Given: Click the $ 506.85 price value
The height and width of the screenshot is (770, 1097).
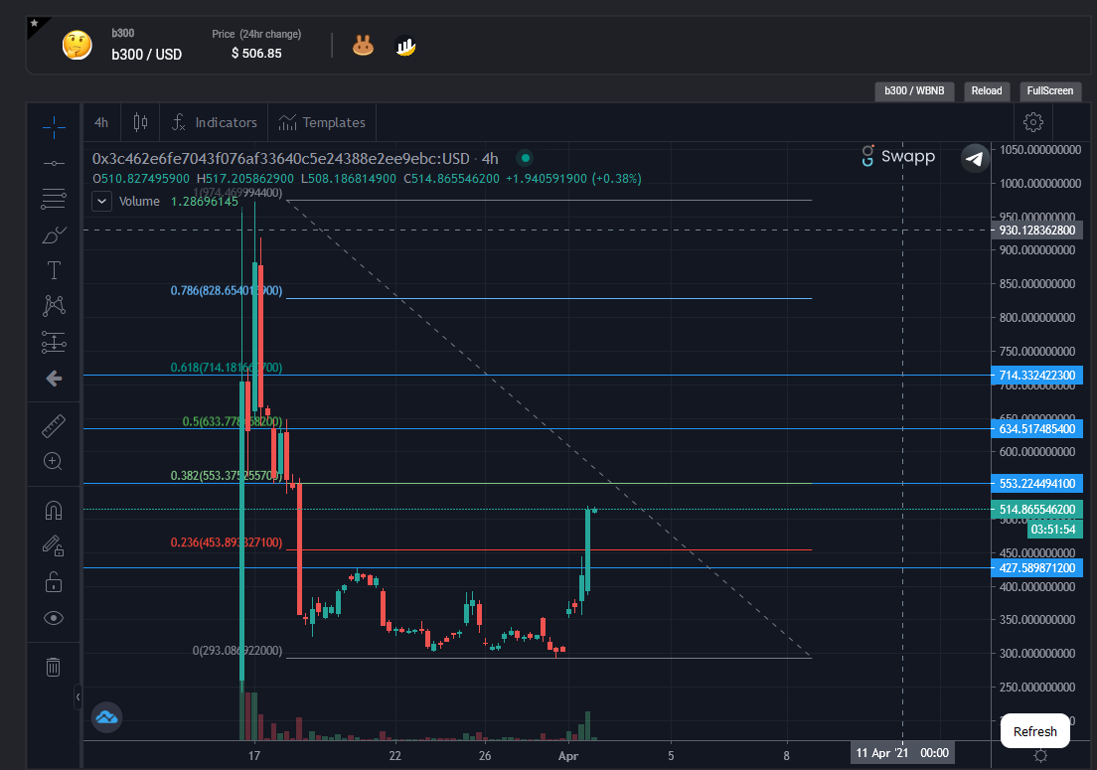Looking at the screenshot, I should coord(256,53).
